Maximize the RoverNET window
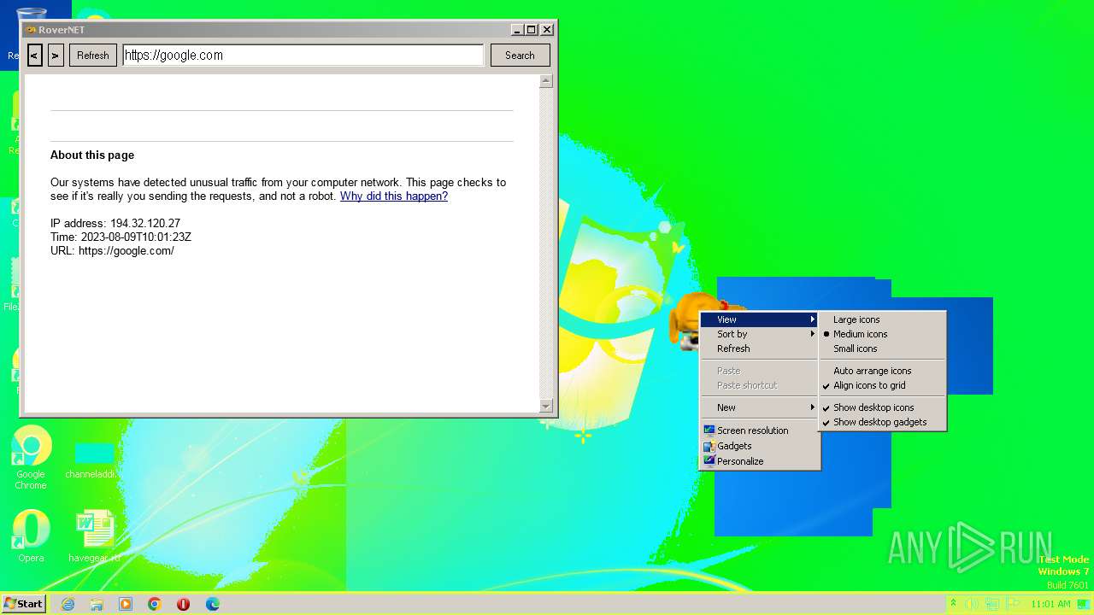 tap(532, 30)
